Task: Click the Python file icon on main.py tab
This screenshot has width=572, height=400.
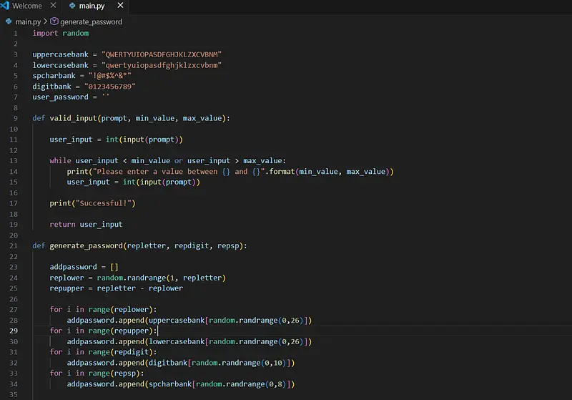Action: 72,6
